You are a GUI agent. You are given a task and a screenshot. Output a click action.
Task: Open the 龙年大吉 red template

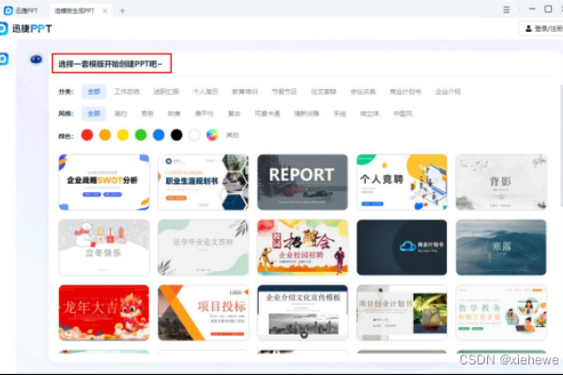pos(104,313)
